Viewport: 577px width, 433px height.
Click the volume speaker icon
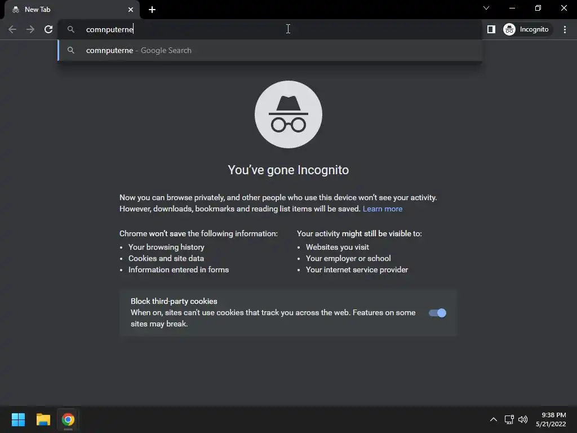coord(523,419)
